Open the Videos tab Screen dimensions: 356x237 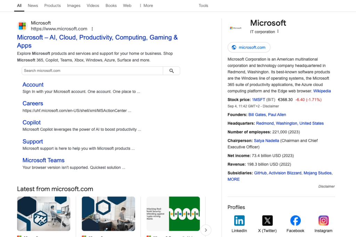pyautogui.click(x=93, y=6)
